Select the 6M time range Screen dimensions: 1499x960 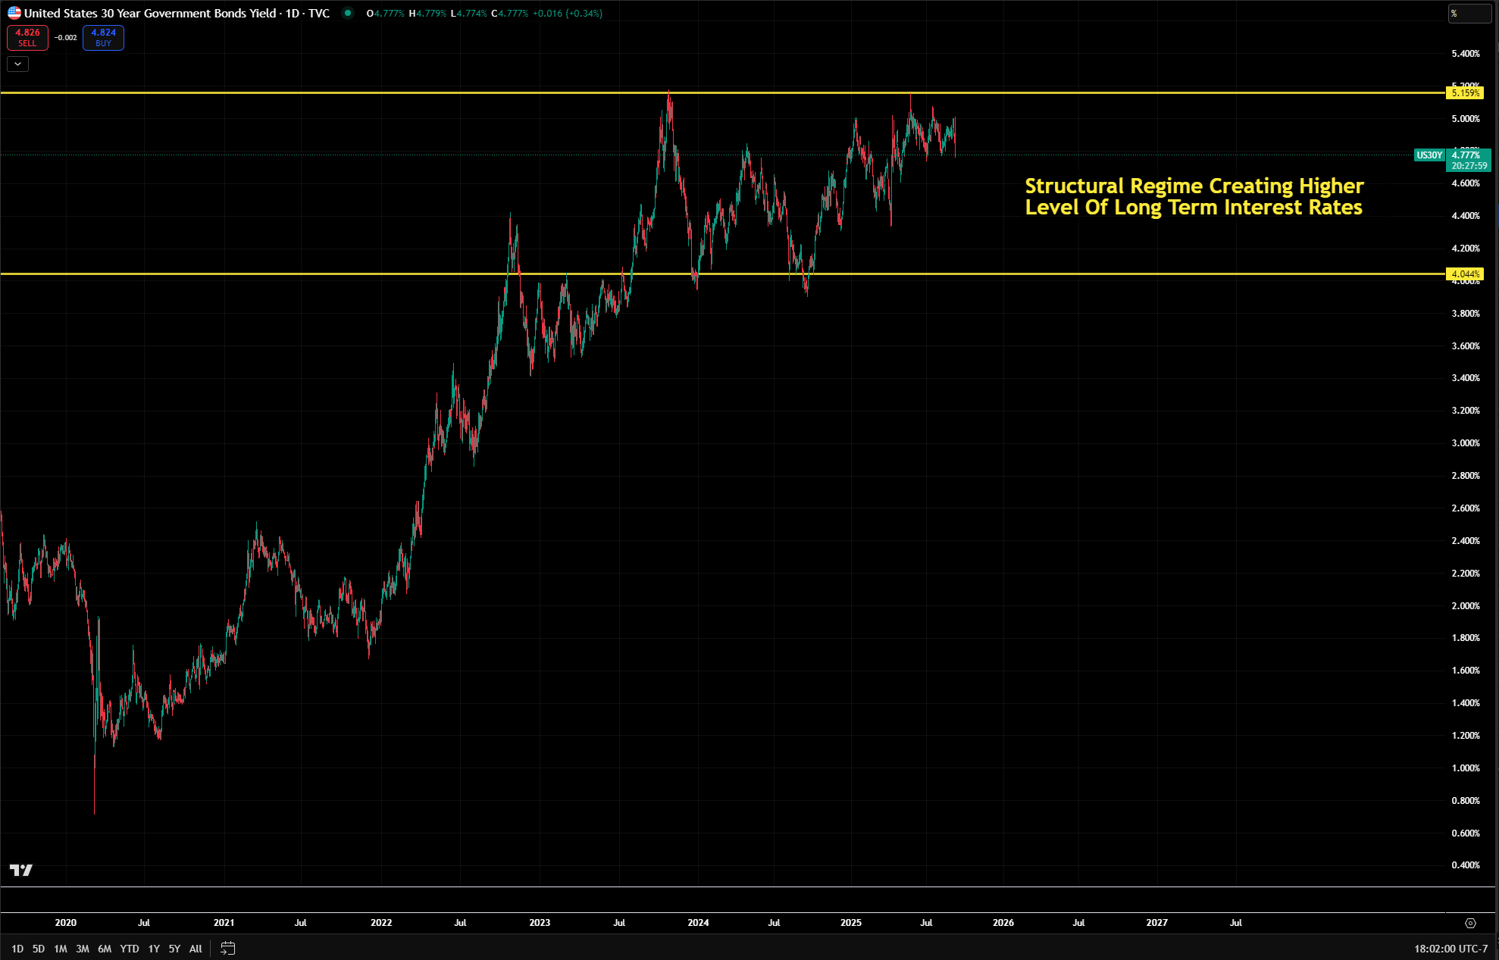coord(105,949)
